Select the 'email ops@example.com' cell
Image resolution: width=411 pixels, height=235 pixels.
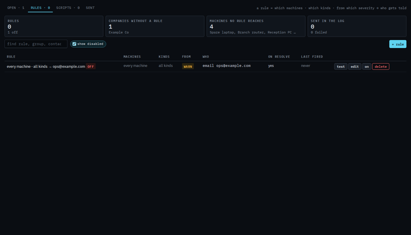tap(227, 66)
